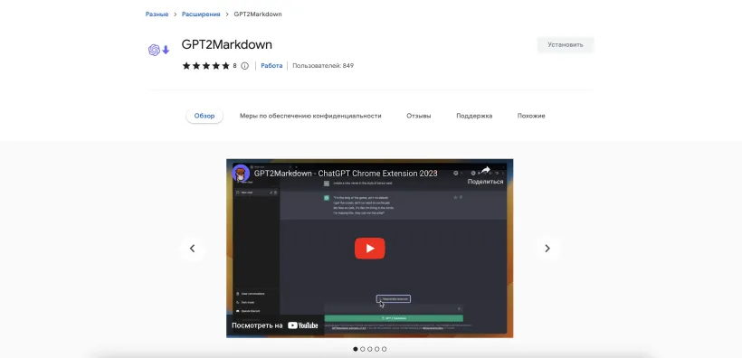
Task: Play the YouTube video preview
Action: pos(369,249)
